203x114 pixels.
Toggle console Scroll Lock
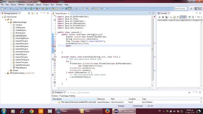(174, 17)
